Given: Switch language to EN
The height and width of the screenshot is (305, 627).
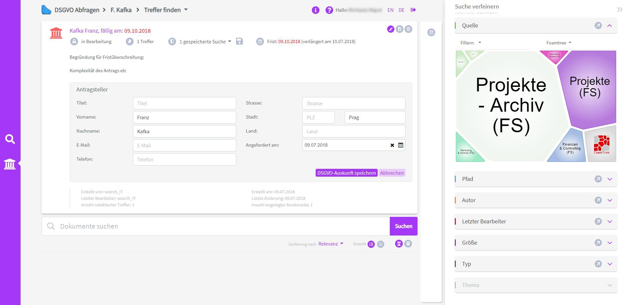Looking at the screenshot, I should [390, 10].
